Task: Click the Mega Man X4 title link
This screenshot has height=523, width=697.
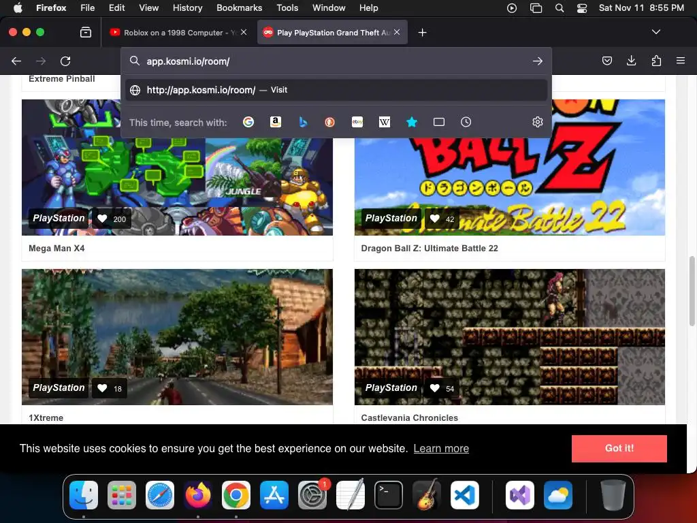Action: [x=56, y=248]
